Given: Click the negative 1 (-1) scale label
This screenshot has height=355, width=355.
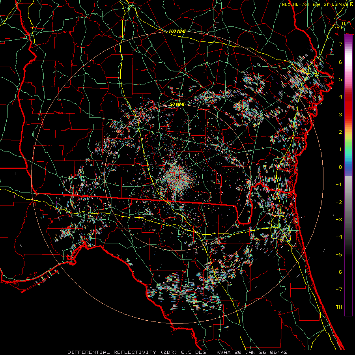Looking at the screenshot, I should tap(339, 185).
